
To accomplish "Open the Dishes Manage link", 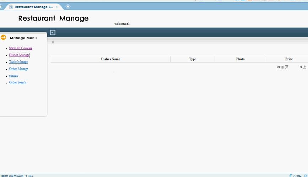I will 19,55.
